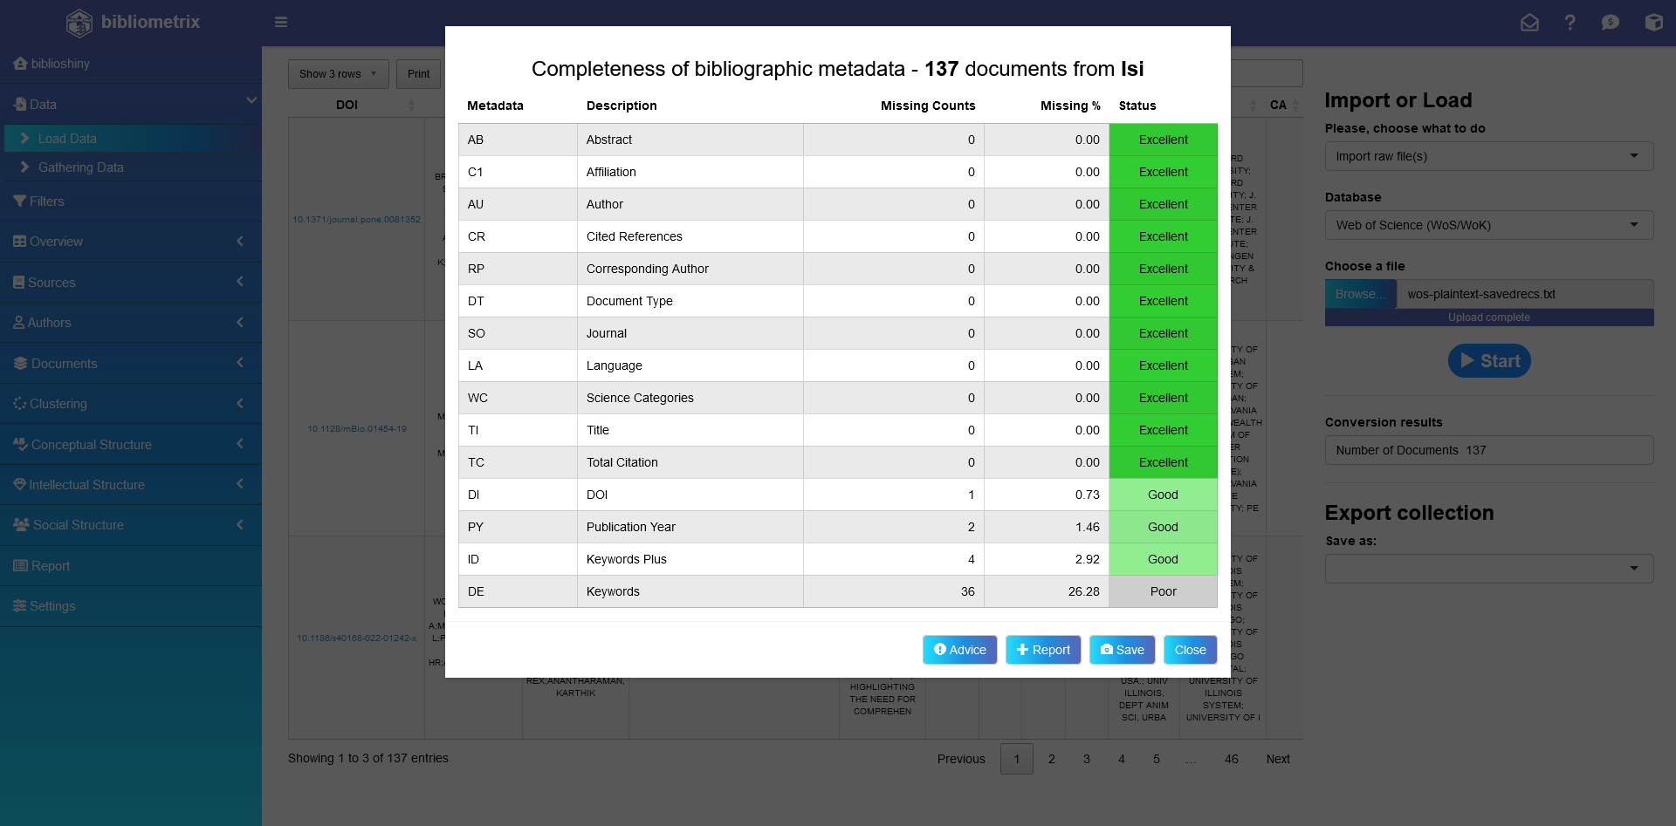1676x826 pixels.
Task: Select the Report sidebar item
Action: [50, 566]
